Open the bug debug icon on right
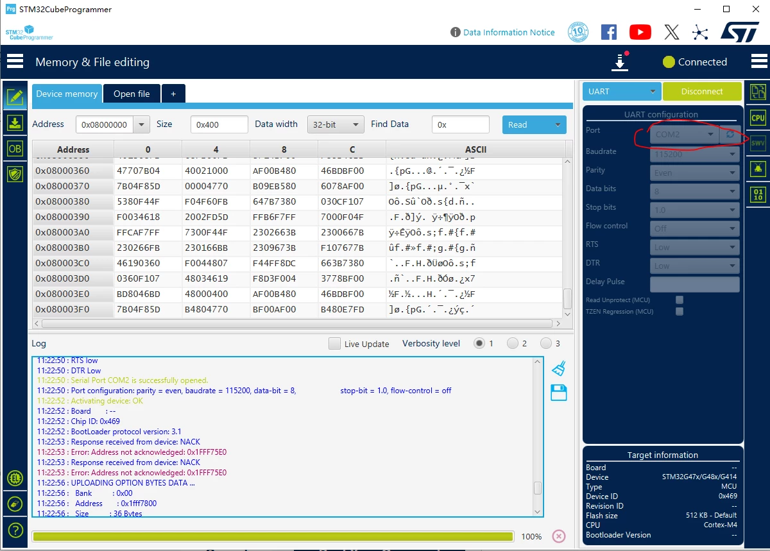This screenshot has height=551, width=770. click(x=758, y=169)
